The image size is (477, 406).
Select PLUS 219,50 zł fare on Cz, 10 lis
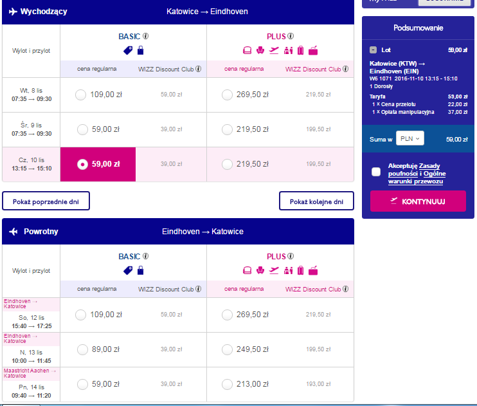(x=227, y=164)
